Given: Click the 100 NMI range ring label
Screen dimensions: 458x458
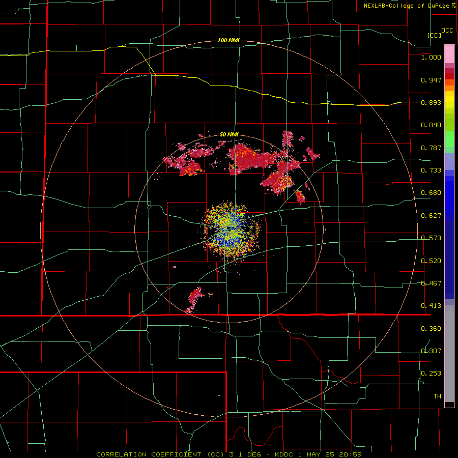Looking at the screenshot, I should click(x=228, y=40).
